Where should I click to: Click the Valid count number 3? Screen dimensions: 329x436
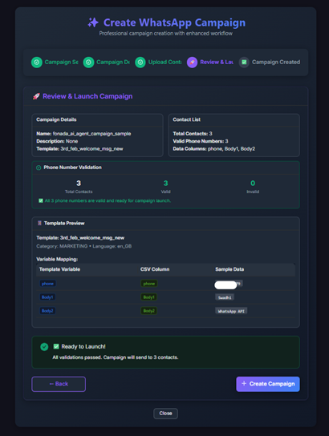165,184
